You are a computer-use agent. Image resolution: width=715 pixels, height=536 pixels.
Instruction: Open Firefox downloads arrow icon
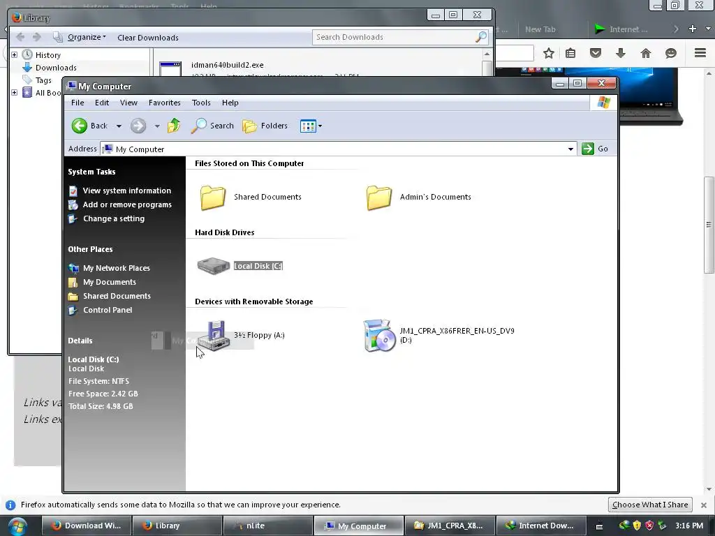point(621,53)
